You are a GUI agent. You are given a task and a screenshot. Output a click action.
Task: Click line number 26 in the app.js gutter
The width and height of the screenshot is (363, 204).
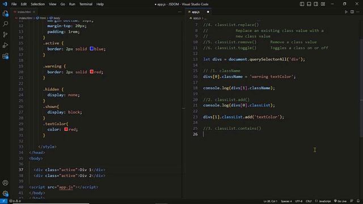pyautogui.click(x=195, y=134)
